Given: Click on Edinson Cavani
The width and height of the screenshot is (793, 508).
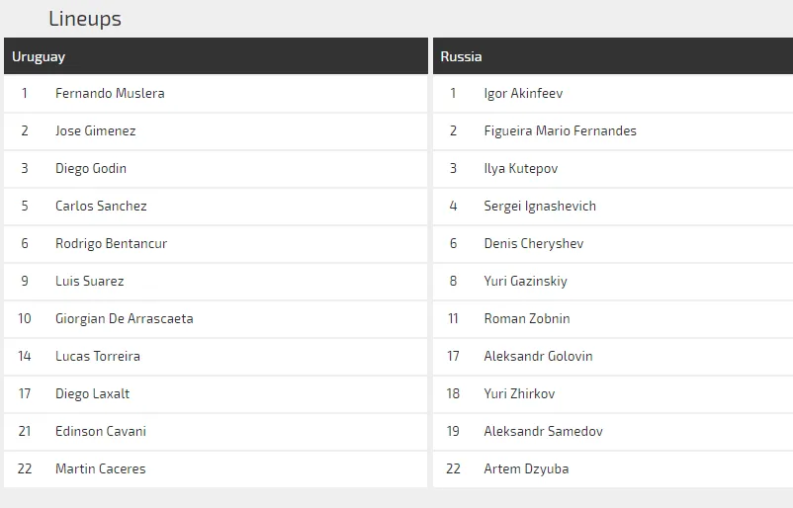Looking at the screenshot, I should (x=101, y=431).
